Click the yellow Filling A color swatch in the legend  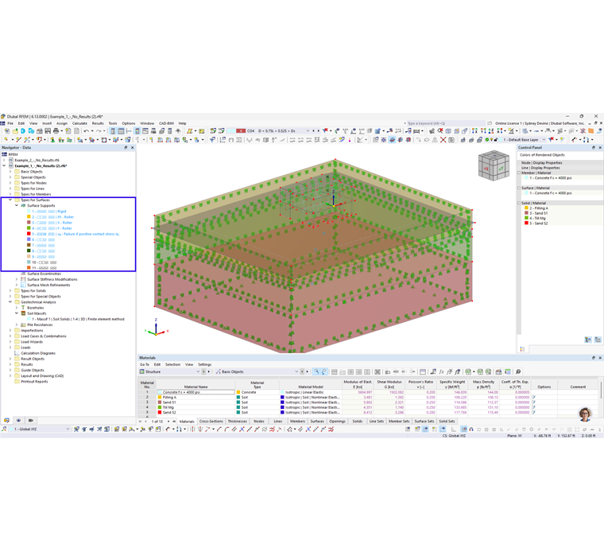click(x=526, y=208)
